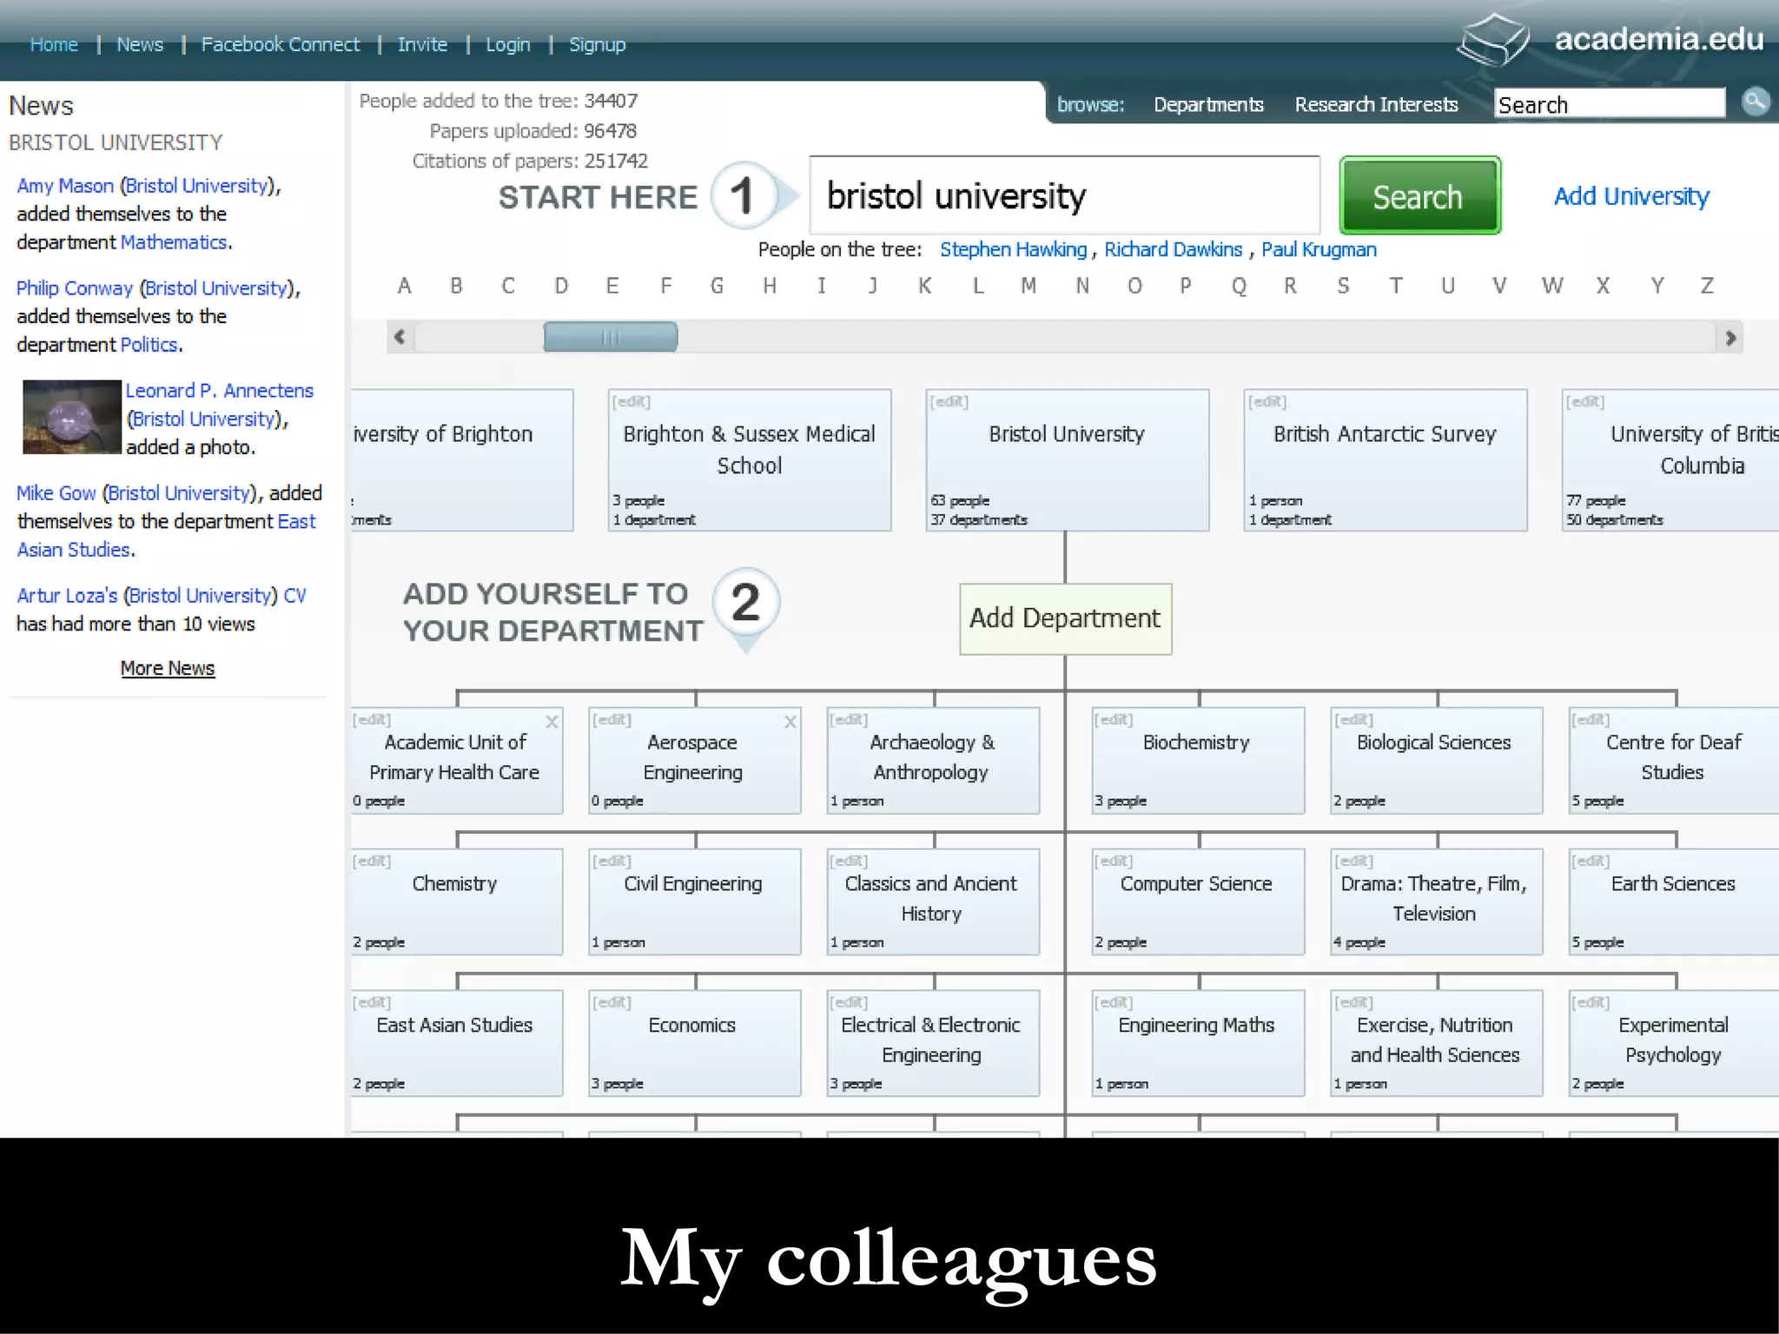Viewport: 1779px width, 1334px height.
Task: Close the Aerospace Engineering department box
Action: click(x=790, y=722)
